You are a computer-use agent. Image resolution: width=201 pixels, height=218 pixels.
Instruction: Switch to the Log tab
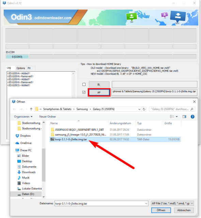click(x=9, y=68)
